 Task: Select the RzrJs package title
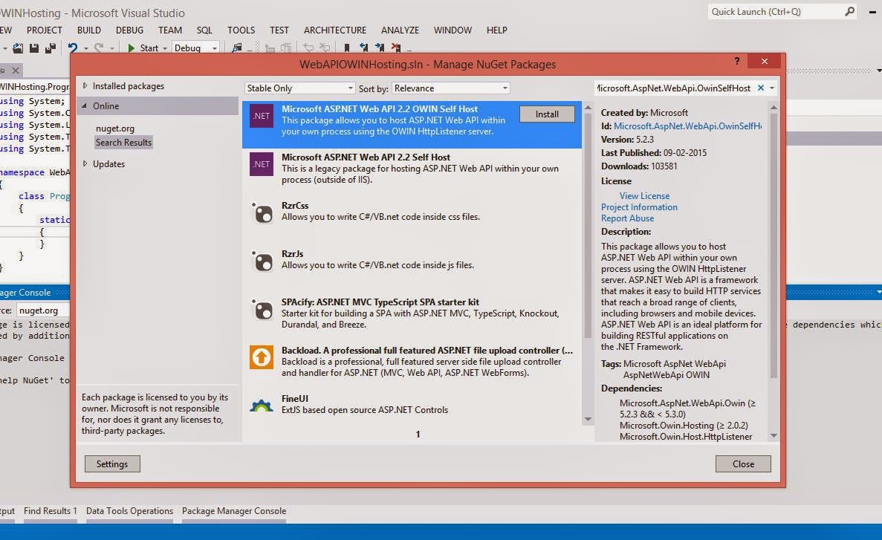click(x=292, y=254)
